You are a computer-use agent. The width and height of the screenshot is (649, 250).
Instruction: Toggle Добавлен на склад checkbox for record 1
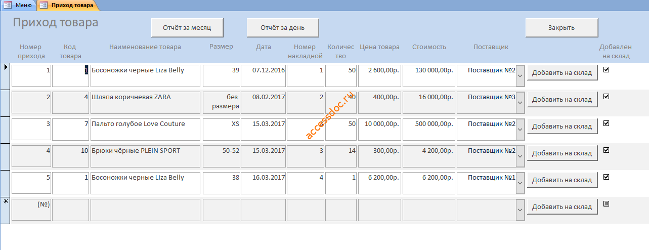(x=606, y=70)
